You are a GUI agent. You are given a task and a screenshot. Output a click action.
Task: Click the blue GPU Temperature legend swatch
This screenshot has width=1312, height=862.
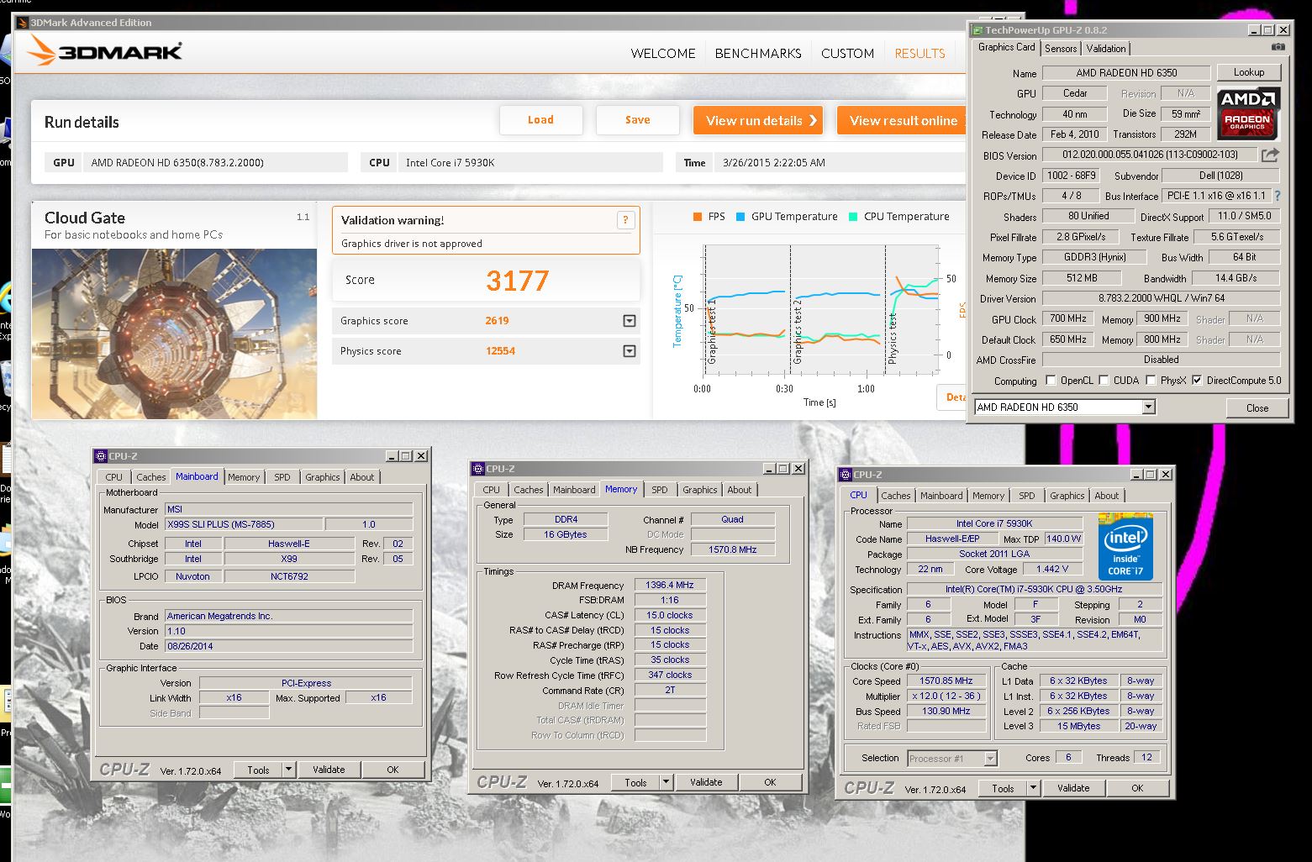tap(740, 217)
